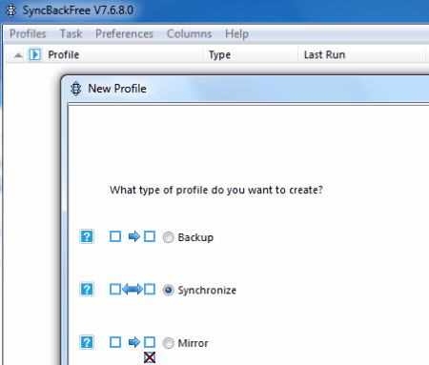
Task: Click the two-way arrow diagram for Synchronize
Action: (x=133, y=290)
